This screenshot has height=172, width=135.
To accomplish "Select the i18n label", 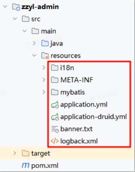I will 67,68.
